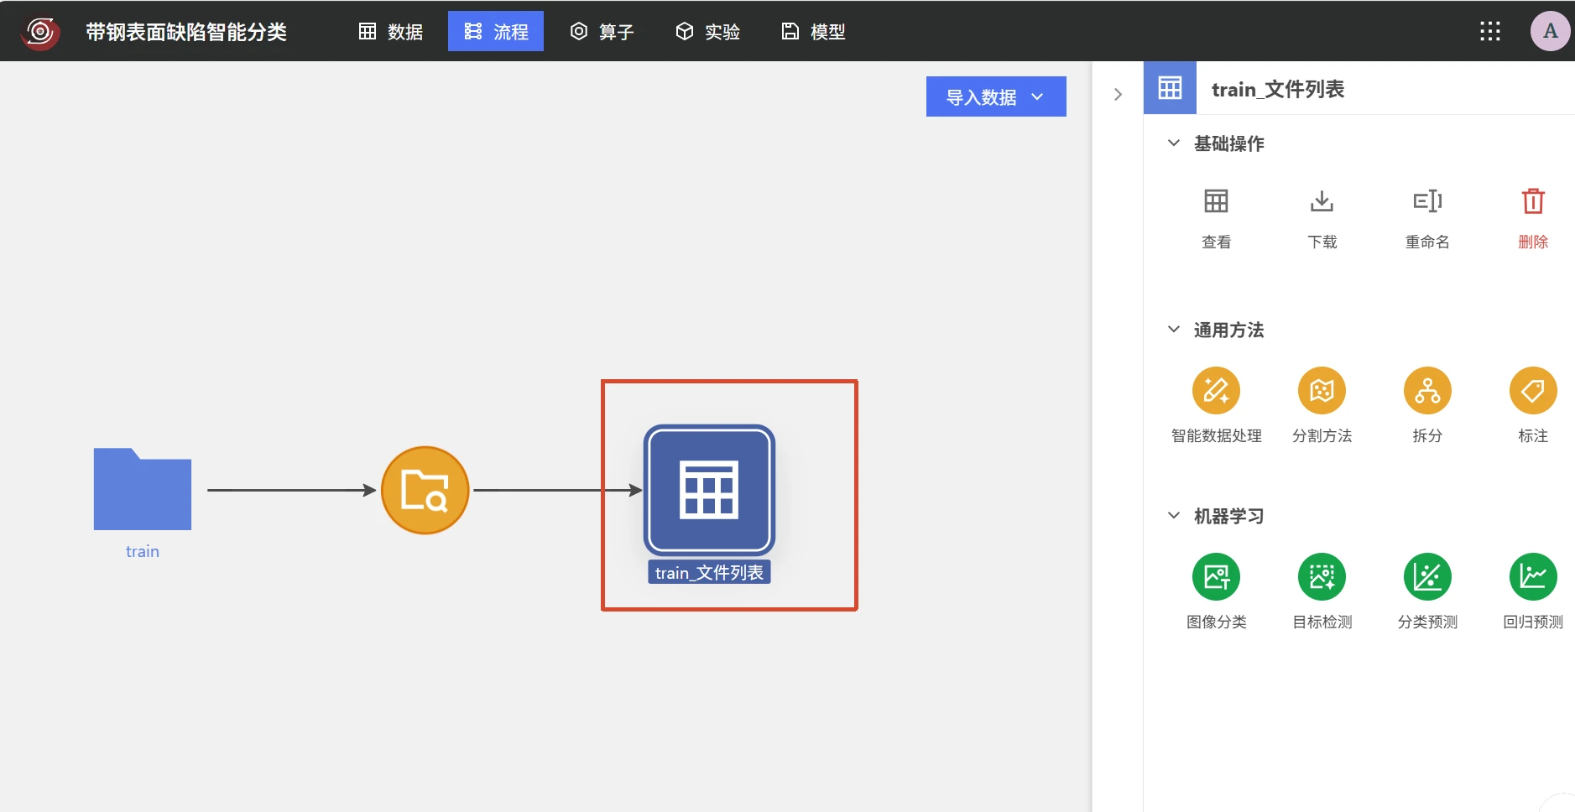The image size is (1575, 812).
Task: Click the 重命名 label
Action: tap(1427, 242)
